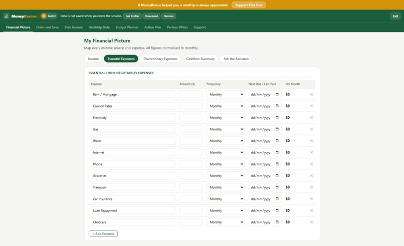Edit the Childcare expense name field
This screenshot has width=404, height=246.
pyautogui.click(x=133, y=222)
